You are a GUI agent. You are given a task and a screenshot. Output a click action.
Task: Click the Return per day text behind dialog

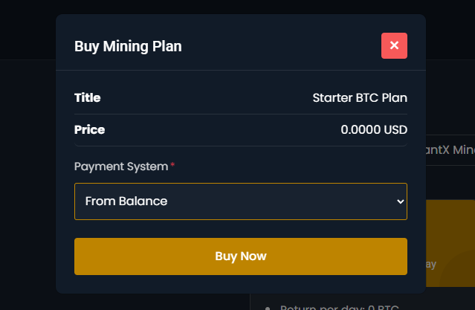pos(339,307)
